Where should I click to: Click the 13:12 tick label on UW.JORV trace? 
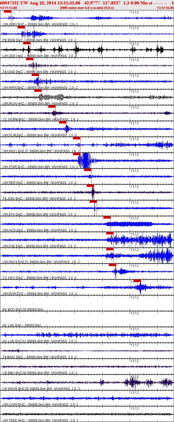tap(135, 12)
